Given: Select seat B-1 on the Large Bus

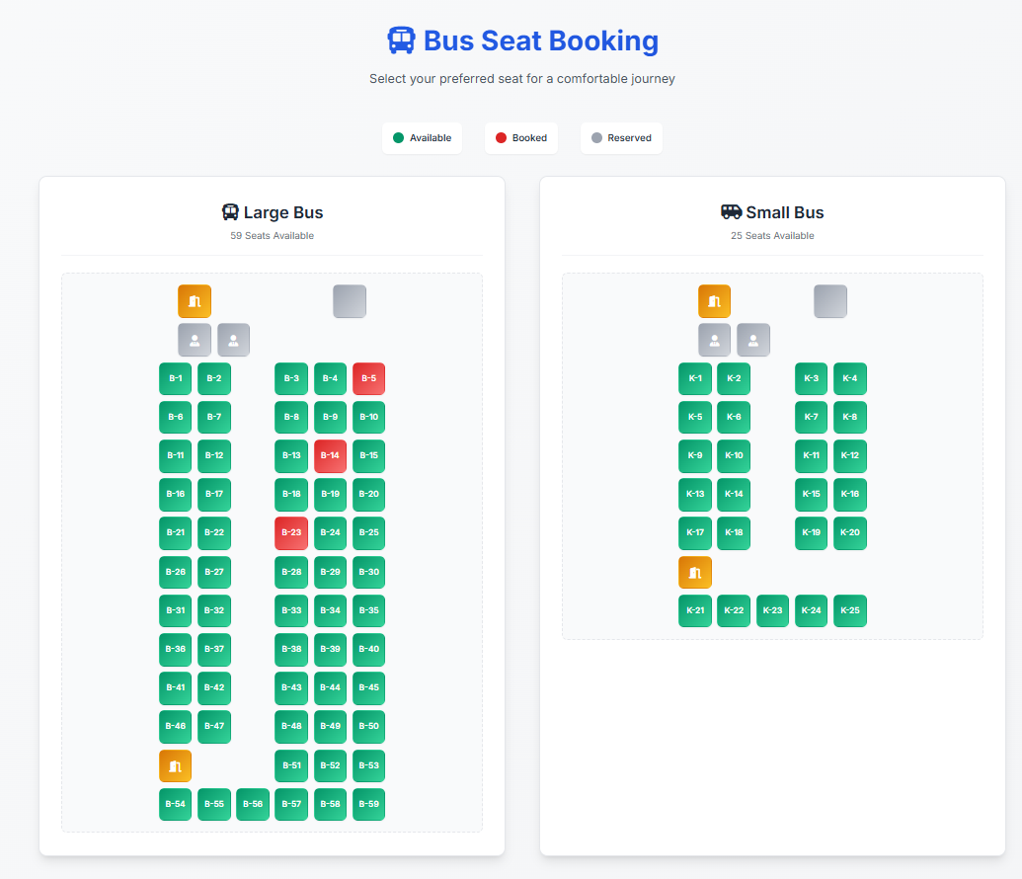Looking at the screenshot, I should 175,378.
